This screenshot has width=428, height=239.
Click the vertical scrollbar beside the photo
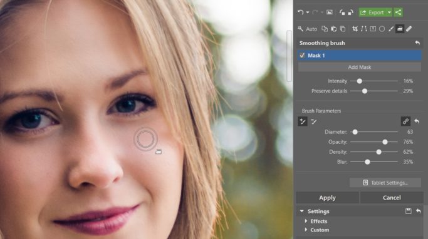[289, 56]
